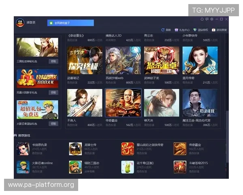Open the 蓝月传奇 game cover
The height and width of the screenshot is (195, 243).
tap(200, 61)
